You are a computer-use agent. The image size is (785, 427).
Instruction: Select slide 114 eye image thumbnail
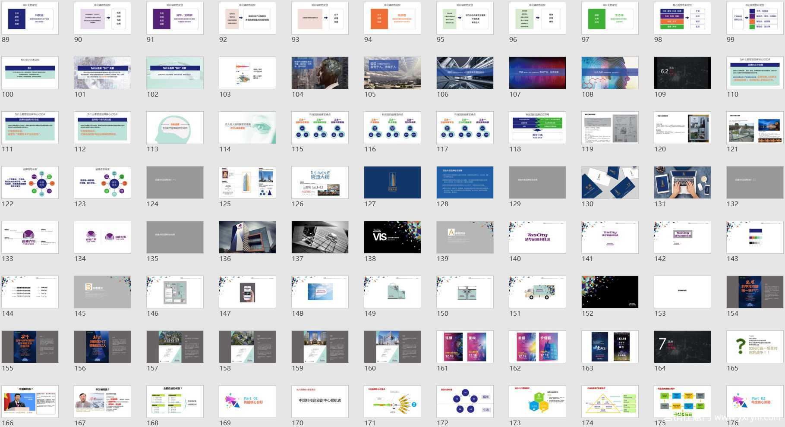pos(247,128)
